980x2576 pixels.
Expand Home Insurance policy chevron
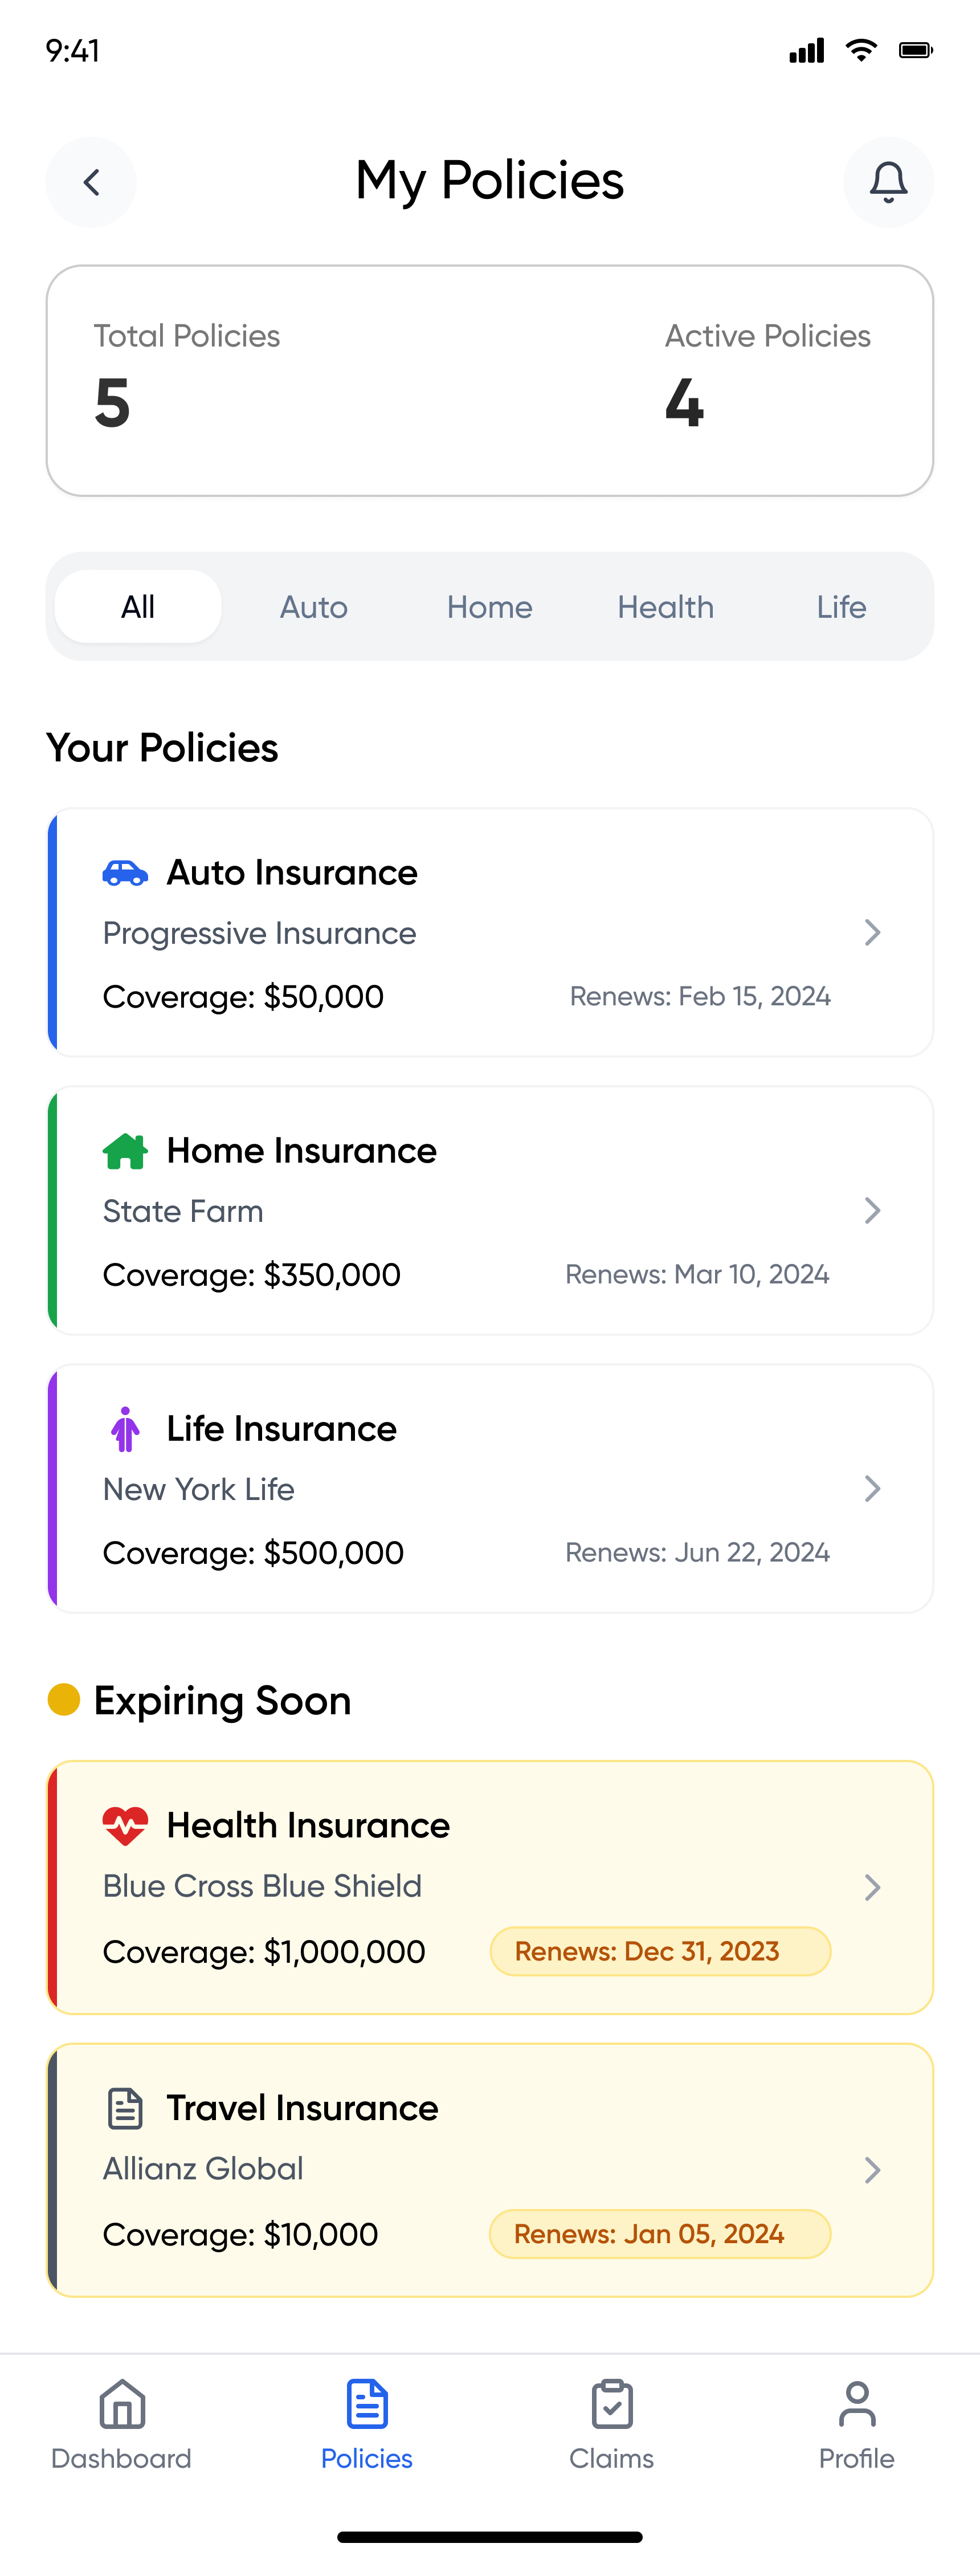pos(872,1211)
